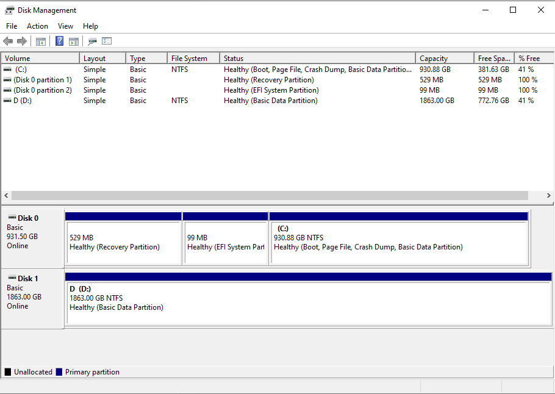This screenshot has width=555, height=394.
Task: Click the disk icon next to Disk 1
Action: [12, 278]
